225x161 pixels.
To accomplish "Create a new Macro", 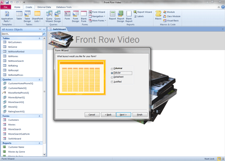I will point(158,15).
